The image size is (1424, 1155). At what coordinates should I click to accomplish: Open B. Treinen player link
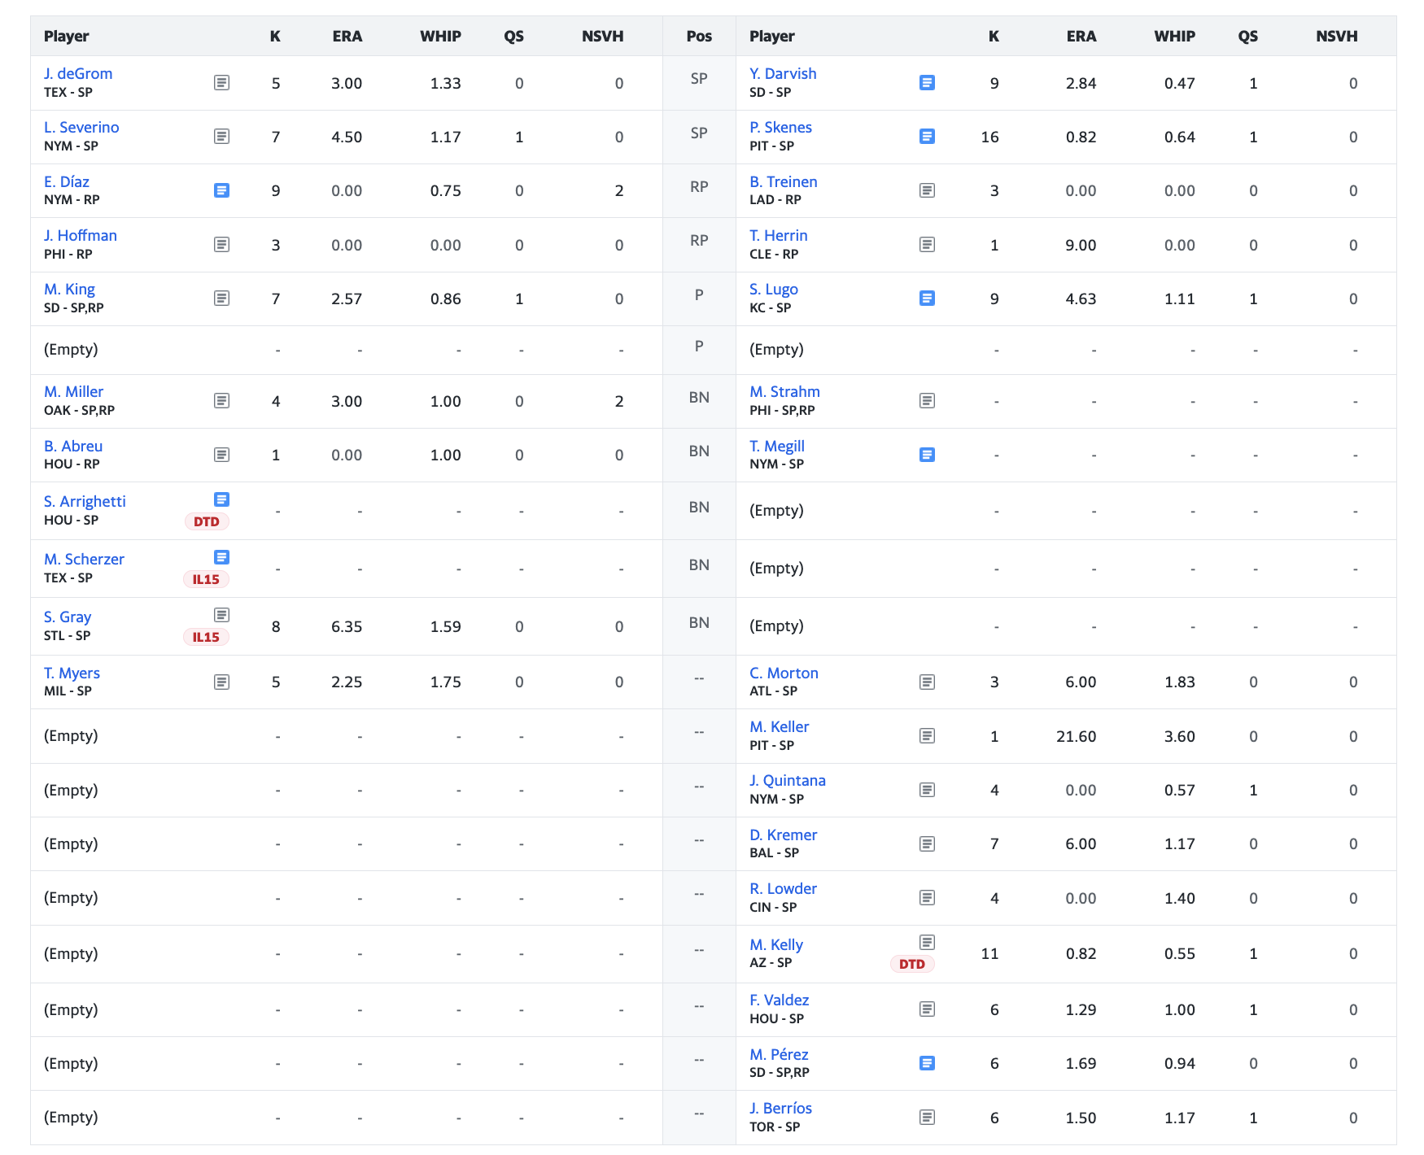[x=784, y=181]
